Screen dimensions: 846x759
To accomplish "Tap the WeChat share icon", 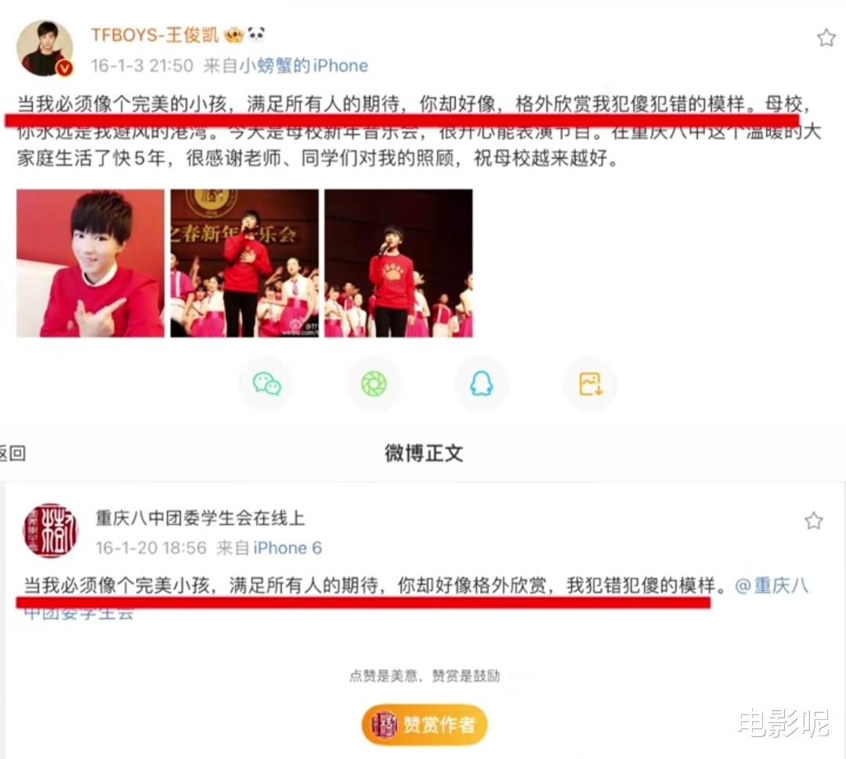I will [x=266, y=384].
